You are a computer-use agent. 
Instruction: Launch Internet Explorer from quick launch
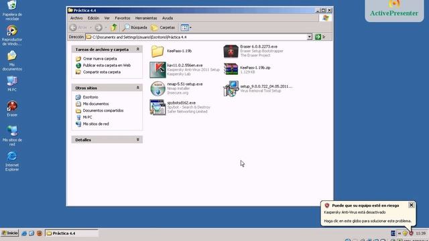(x=24, y=233)
